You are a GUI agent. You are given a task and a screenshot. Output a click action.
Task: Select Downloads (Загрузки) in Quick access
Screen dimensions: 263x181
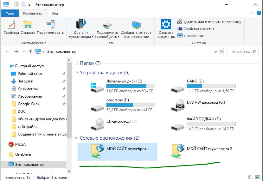tap(25, 81)
